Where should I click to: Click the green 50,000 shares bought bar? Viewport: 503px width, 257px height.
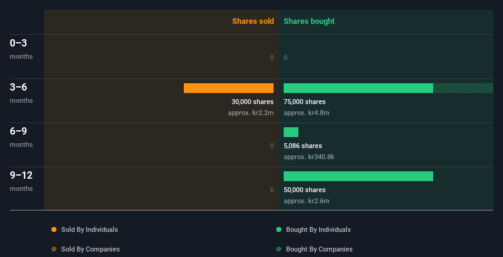pyautogui.click(x=358, y=176)
